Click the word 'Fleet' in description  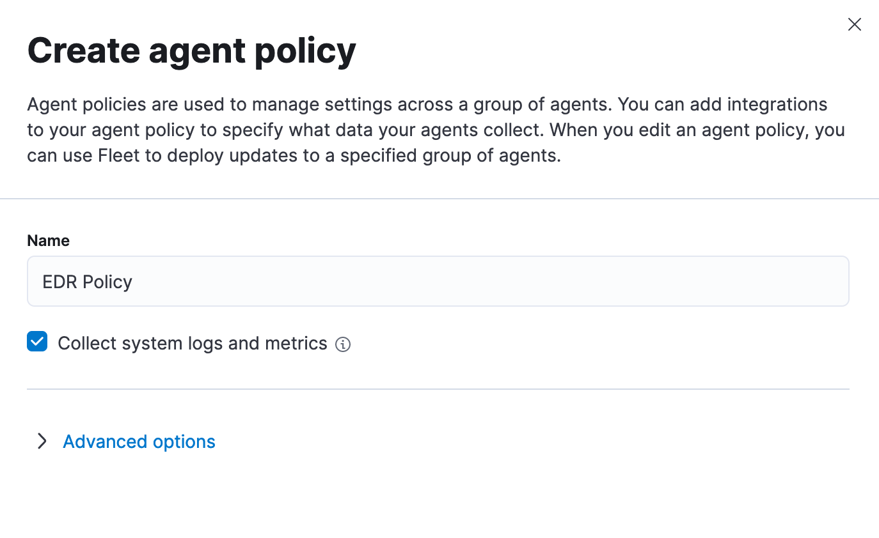[x=119, y=155]
